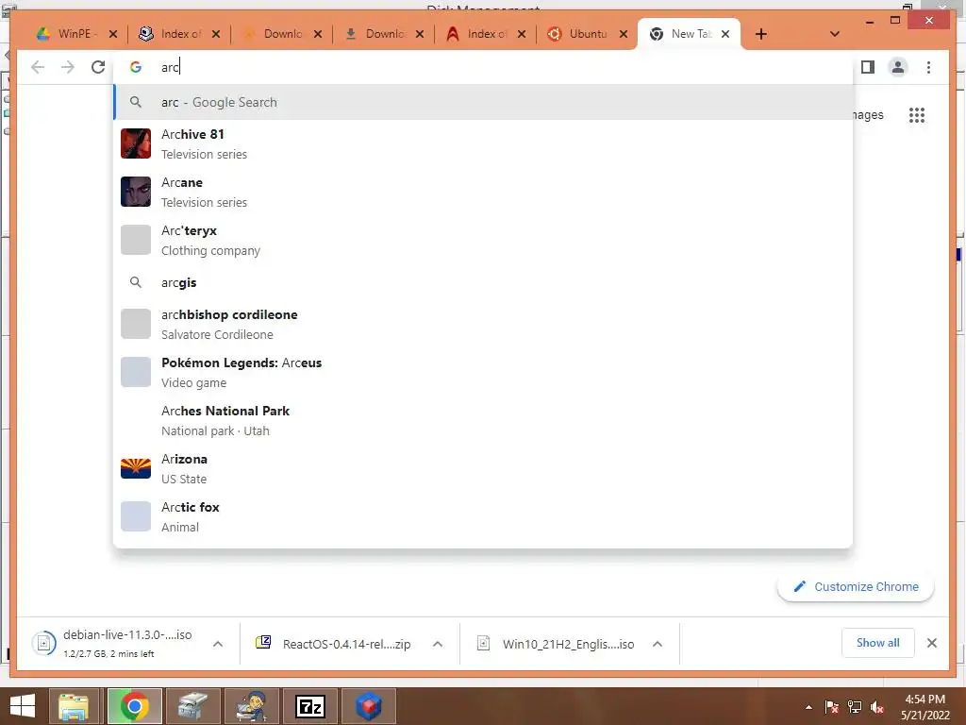Open the tab search chevron

[835, 34]
